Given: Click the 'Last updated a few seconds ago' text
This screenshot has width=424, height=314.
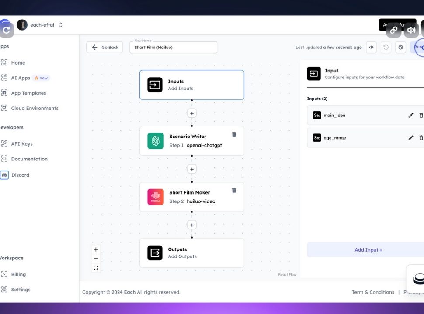Looking at the screenshot, I should [x=329, y=47].
